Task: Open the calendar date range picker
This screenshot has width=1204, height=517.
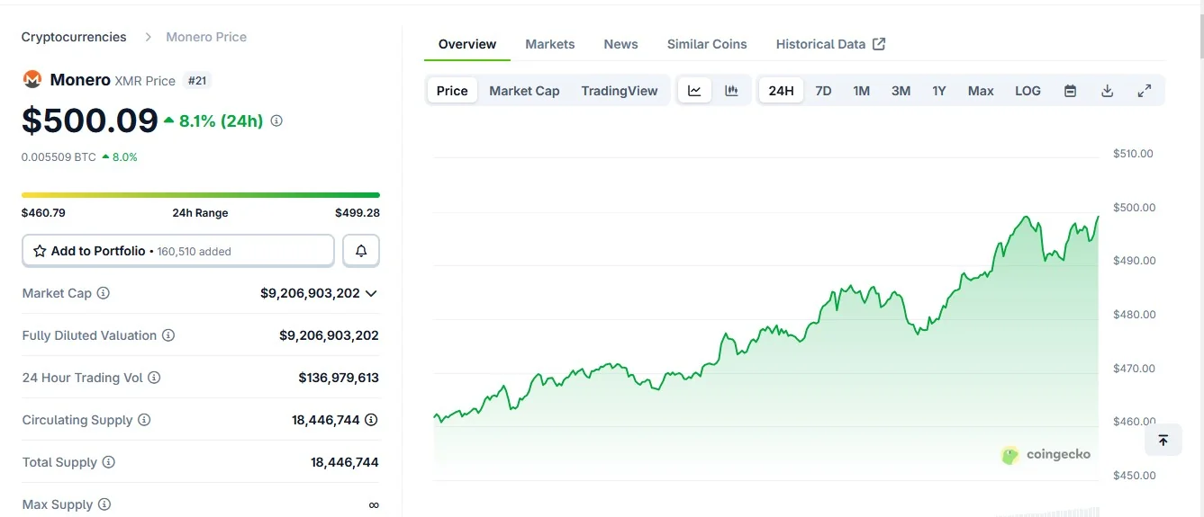Action: pyautogui.click(x=1070, y=91)
